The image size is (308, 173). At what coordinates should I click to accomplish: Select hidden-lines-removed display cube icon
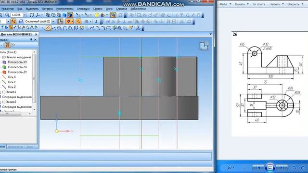coord(53,15)
